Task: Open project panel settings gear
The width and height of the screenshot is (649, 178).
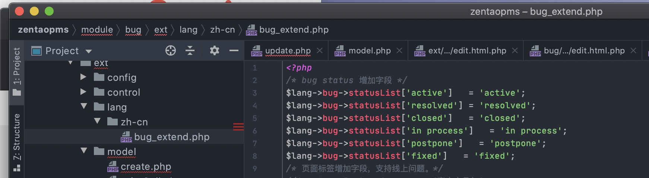Action: (214, 50)
